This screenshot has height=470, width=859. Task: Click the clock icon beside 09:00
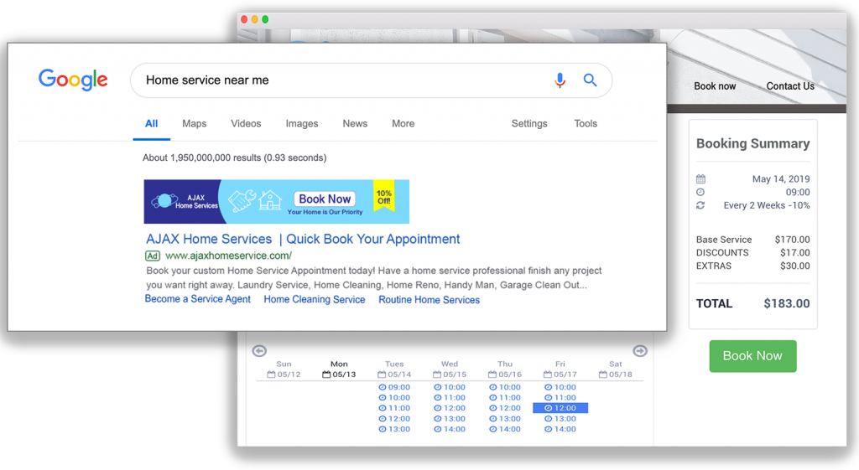pos(701,193)
